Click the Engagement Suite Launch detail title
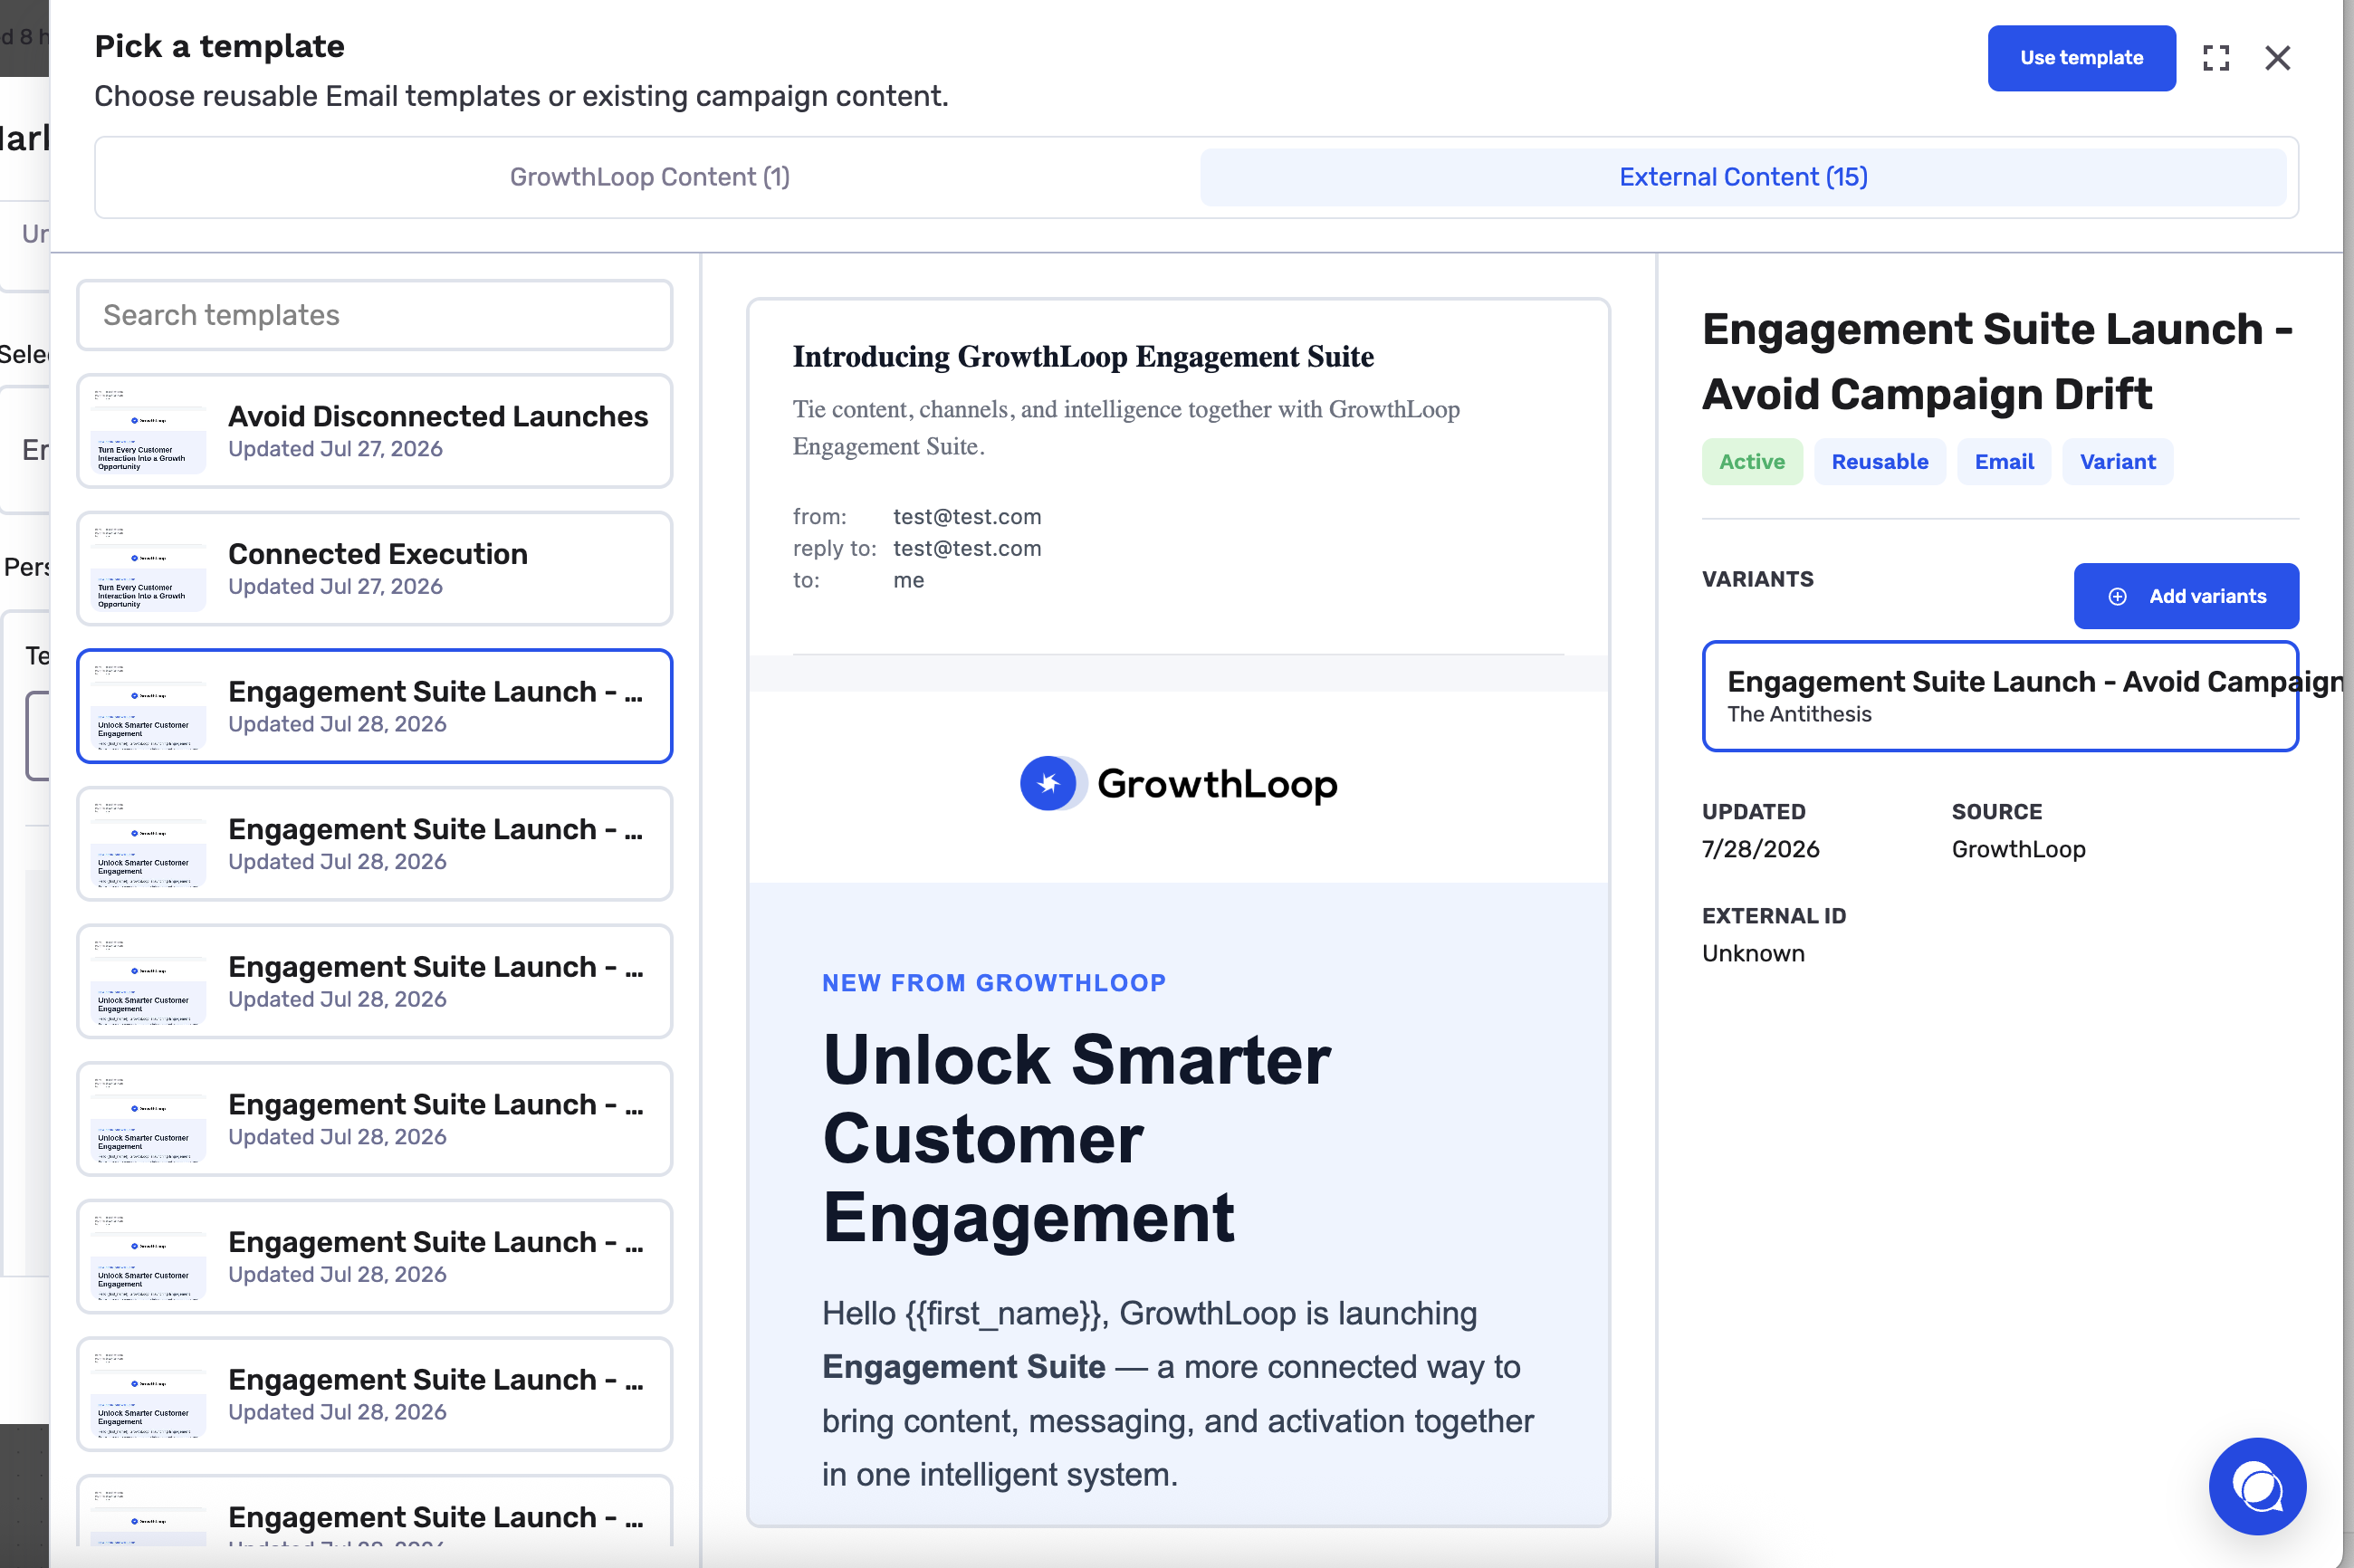 point(1998,361)
